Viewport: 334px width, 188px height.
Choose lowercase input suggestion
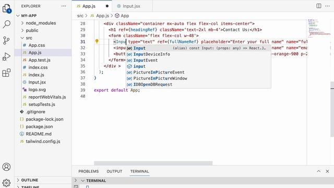[198, 66]
